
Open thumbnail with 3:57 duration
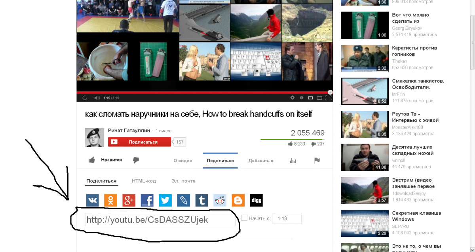[x=365, y=190]
